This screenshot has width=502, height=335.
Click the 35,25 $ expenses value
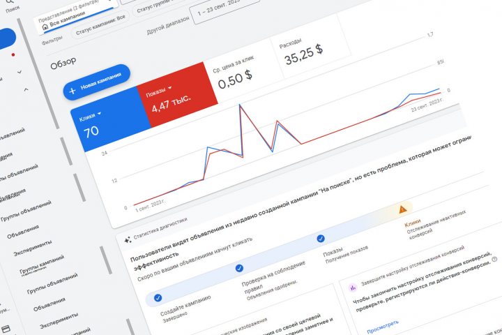(x=303, y=54)
